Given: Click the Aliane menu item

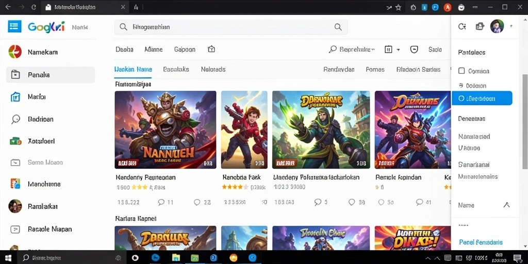Looking at the screenshot, I should 154,49.
